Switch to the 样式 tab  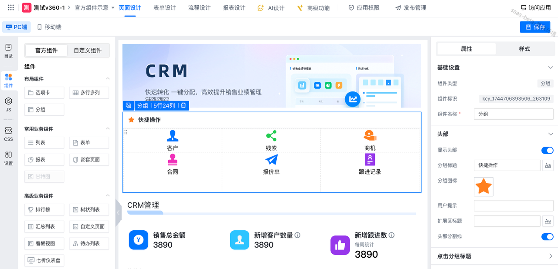(x=524, y=49)
